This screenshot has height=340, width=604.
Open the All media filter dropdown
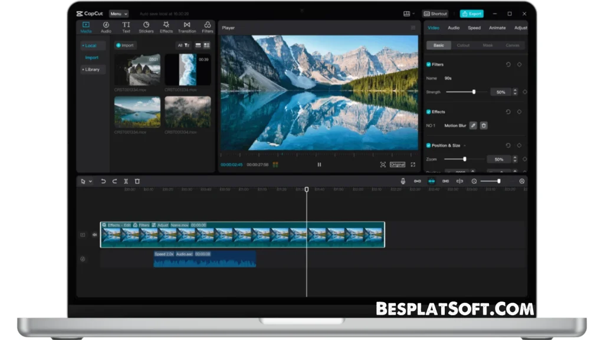coord(183,45)
